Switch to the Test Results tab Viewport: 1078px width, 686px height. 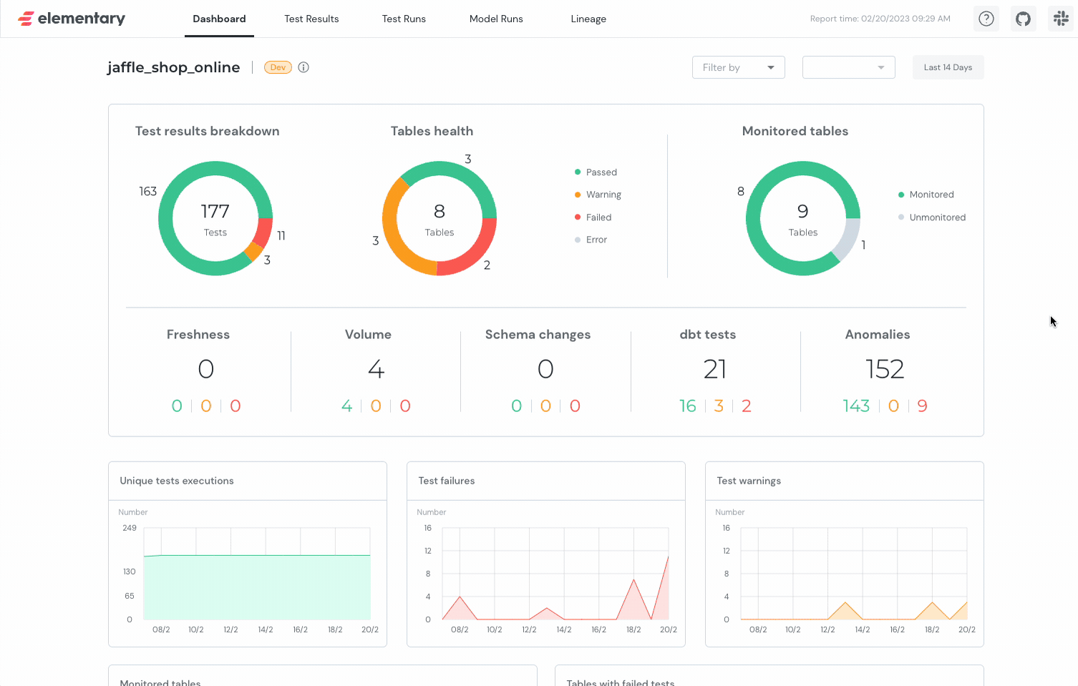click(311, 19)
